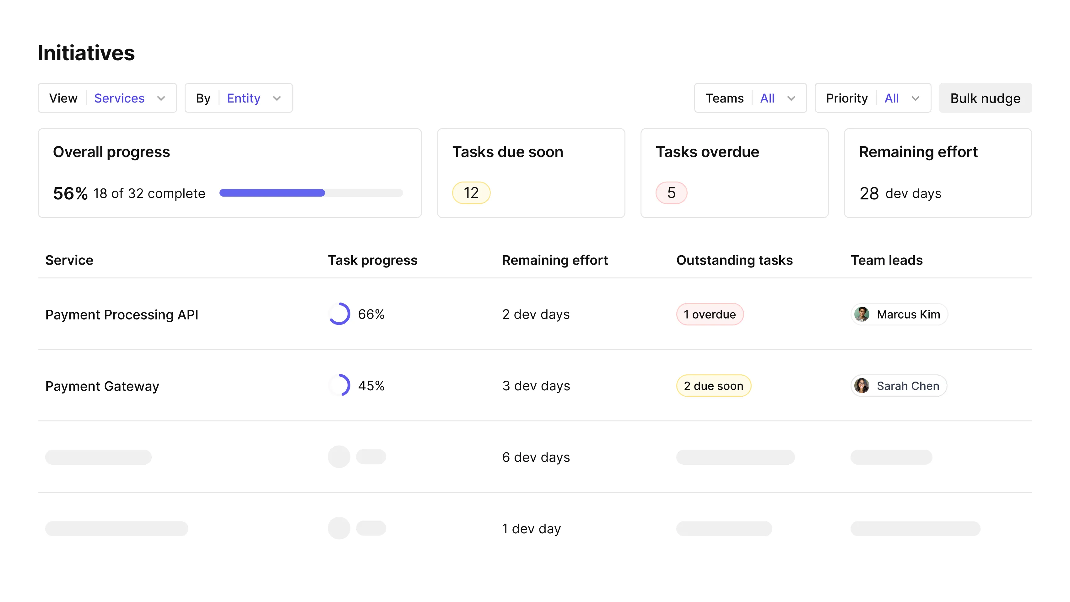Click the 56% overall progress figure

point(70,193)
